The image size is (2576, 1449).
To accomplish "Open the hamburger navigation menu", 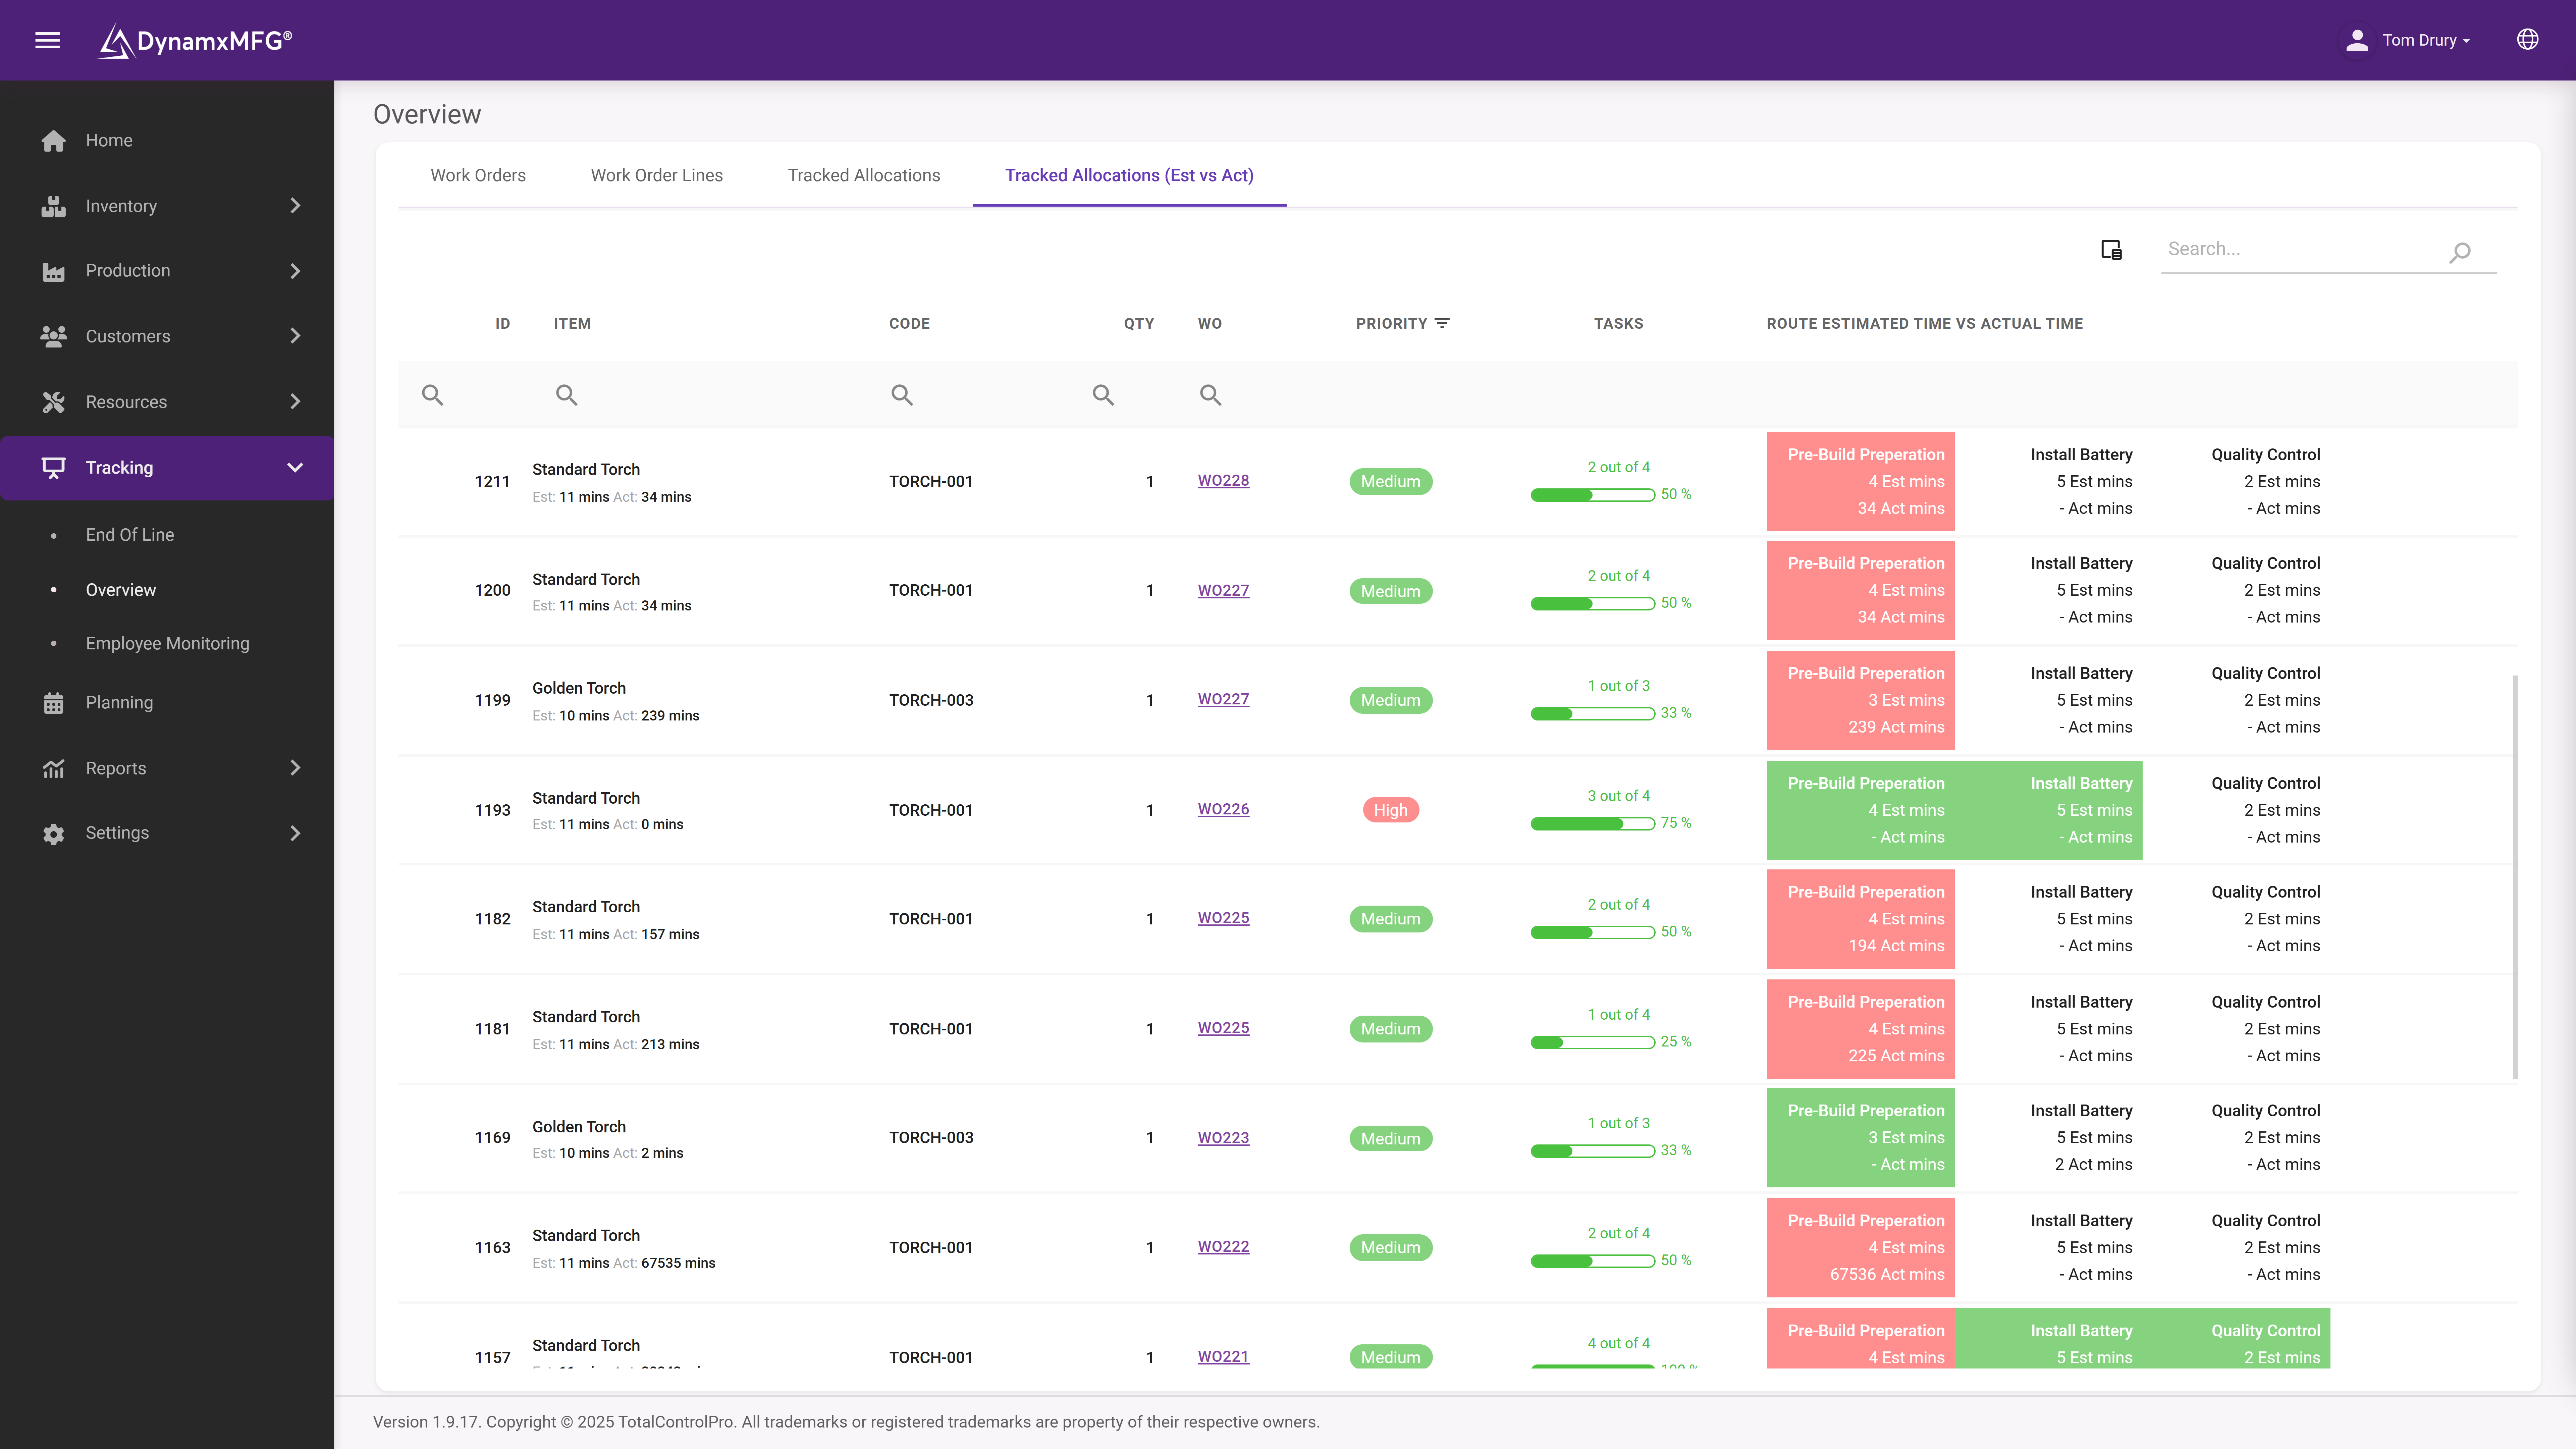I will click(x=48, y=40).
